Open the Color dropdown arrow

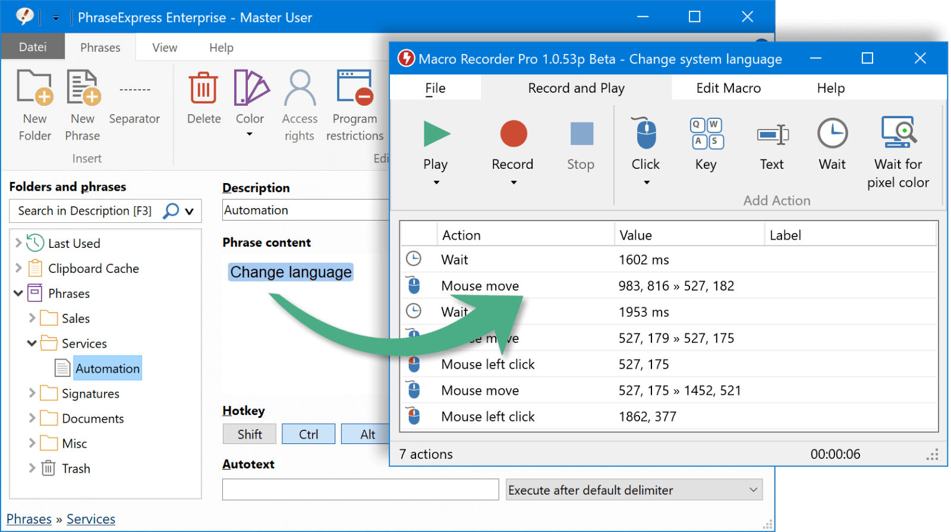tap(250, 134)
